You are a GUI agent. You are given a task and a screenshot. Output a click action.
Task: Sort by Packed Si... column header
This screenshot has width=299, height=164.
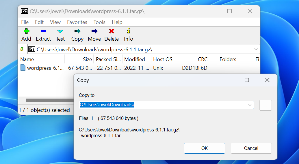108,59
